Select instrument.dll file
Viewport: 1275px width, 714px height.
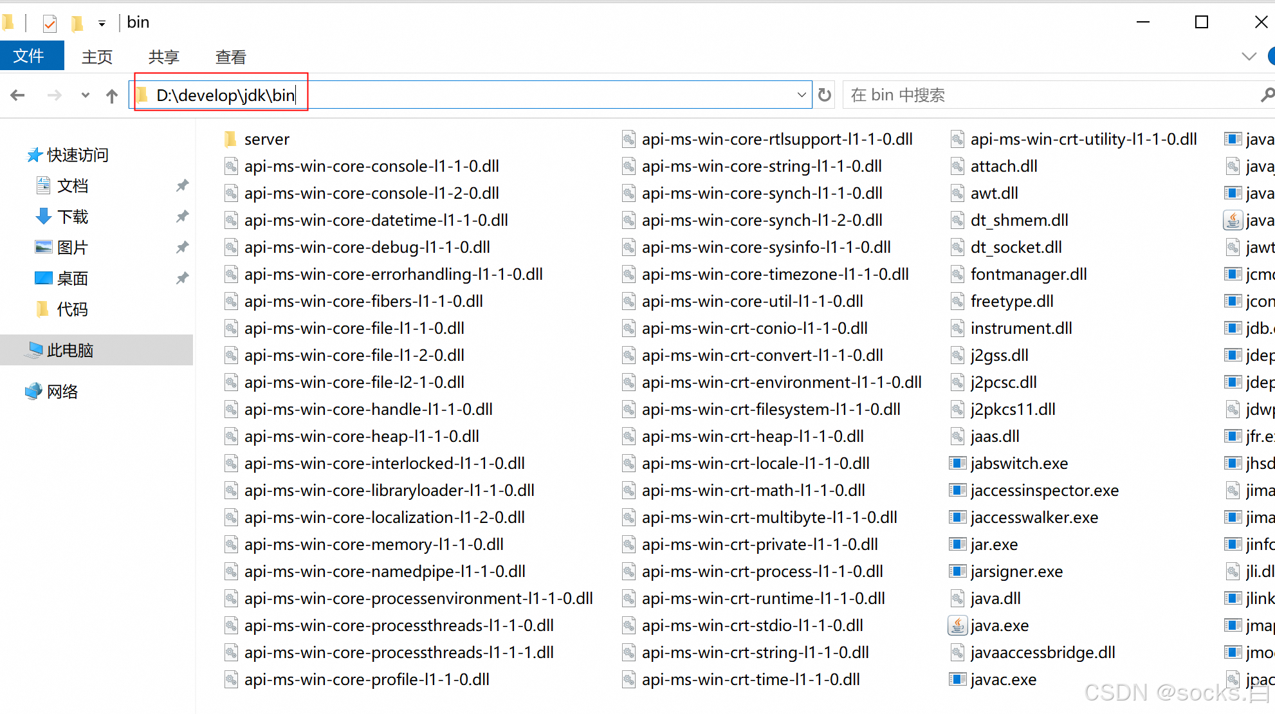coord(1022,328)
